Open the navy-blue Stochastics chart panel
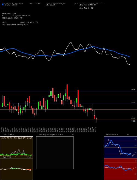 click(x=120, y=147)
